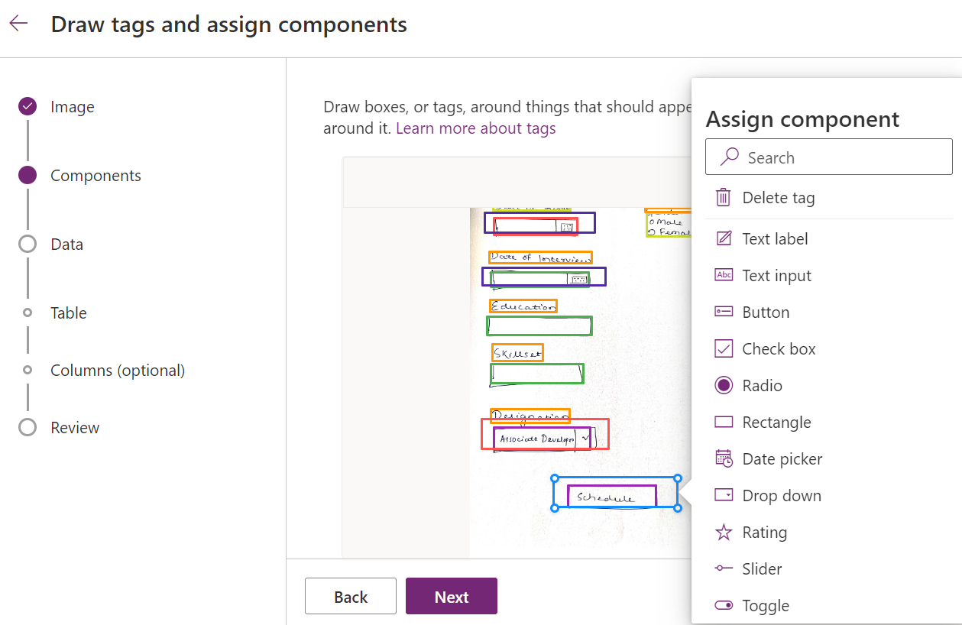The width and height of the screenshot is (962, 625).
Task: Select the Text input component icon
Action: (x=723, y=275)
